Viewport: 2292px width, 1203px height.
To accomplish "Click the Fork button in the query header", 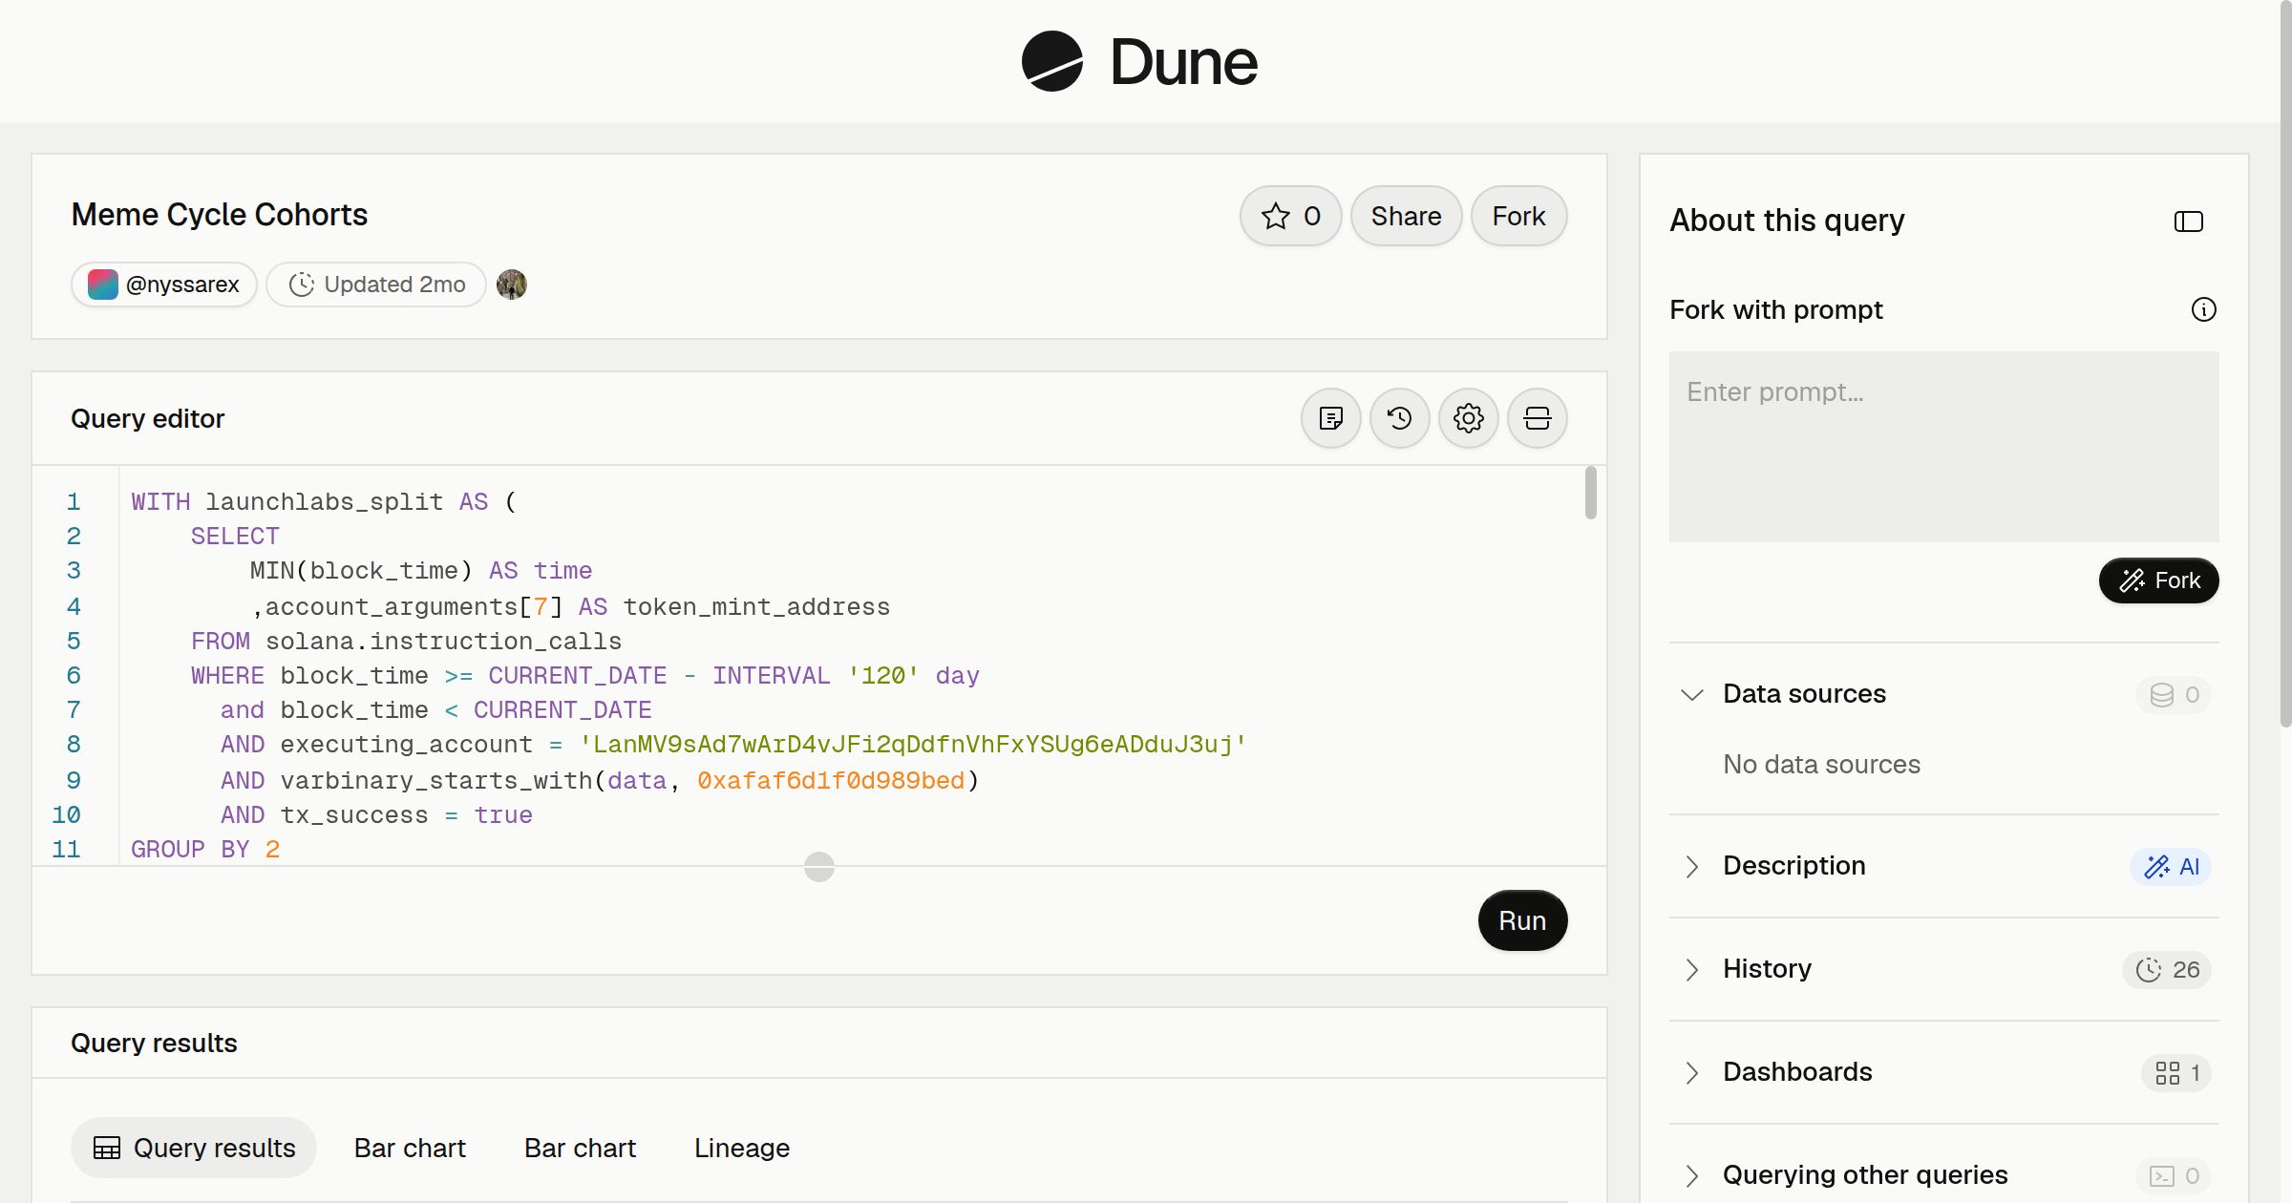I will (1518, 216).
